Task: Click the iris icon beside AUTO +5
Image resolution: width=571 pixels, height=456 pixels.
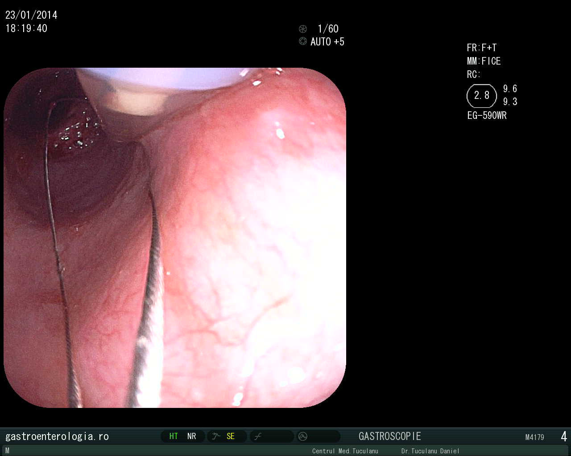Action: point(303,41)
